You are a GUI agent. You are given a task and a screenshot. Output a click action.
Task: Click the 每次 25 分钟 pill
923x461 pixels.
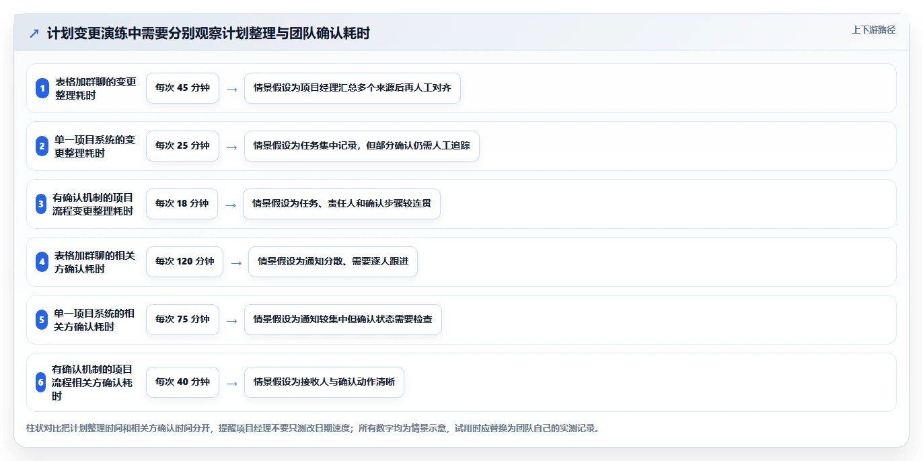182,146
